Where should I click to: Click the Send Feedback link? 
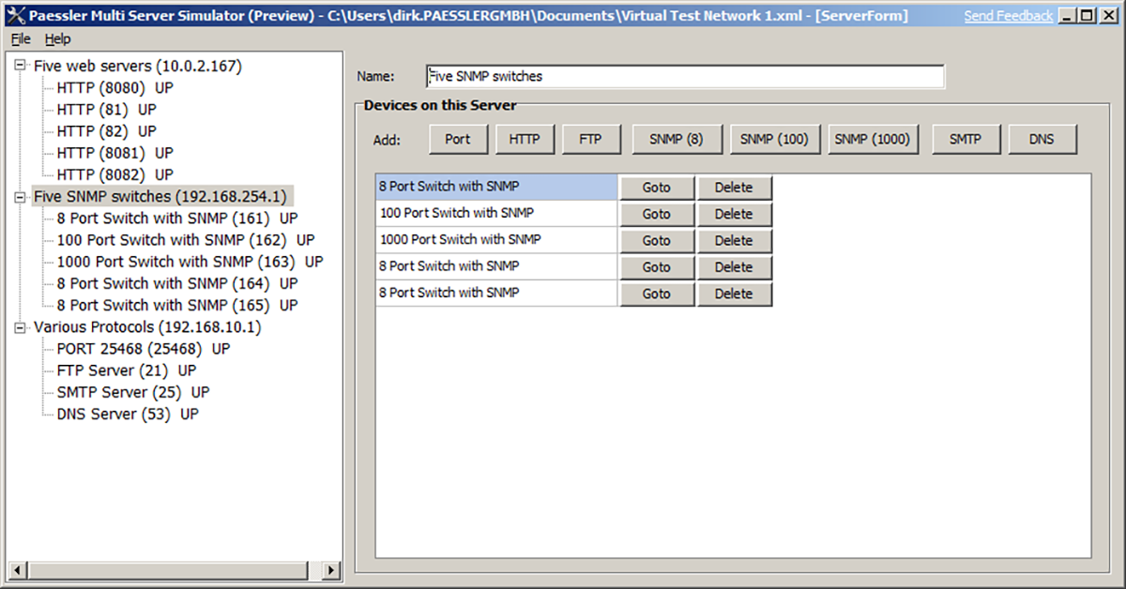point(1009,15)
